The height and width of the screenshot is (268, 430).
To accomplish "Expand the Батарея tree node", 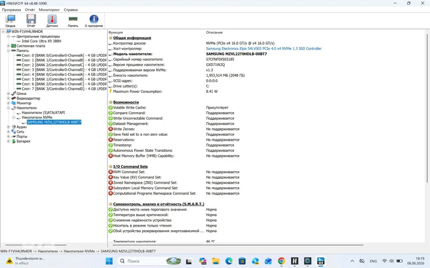I will tap(8, 141).
